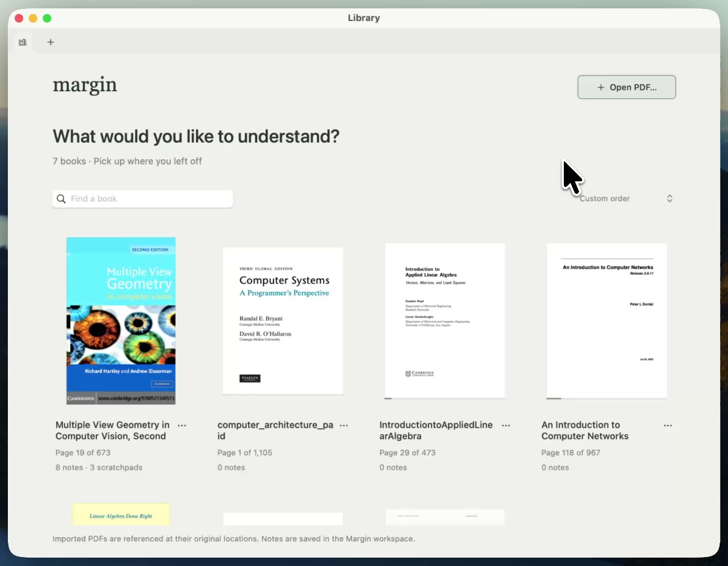Open Linear Algebra Done Right cover
Viewport: 728px width, 566px height.
click(x=121, y=515)
